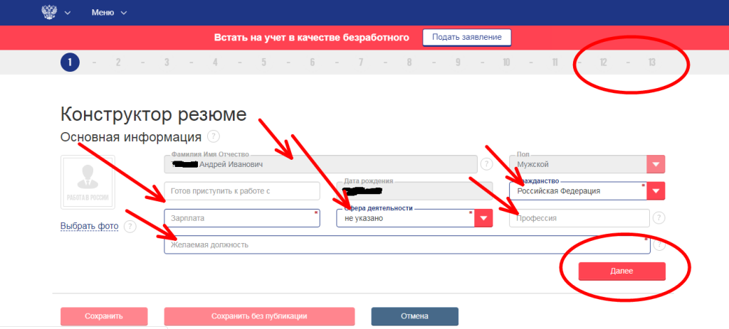Click the coat of arms logo
This screenshot has height=329, width=729.
click(x=50, y=13)
